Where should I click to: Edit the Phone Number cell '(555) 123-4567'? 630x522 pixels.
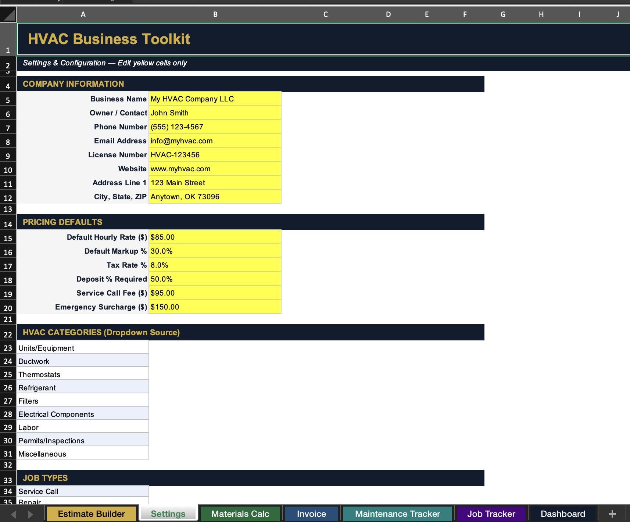215,127
